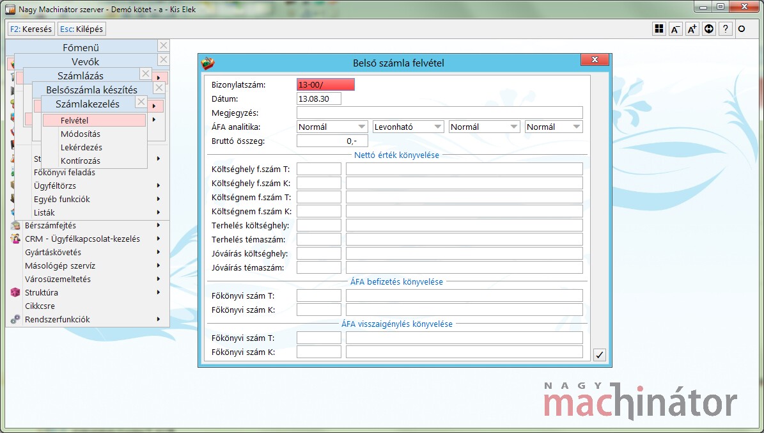
Task: Click the round left-arrow icon in top toolbar
Action: tap(709, 29)
